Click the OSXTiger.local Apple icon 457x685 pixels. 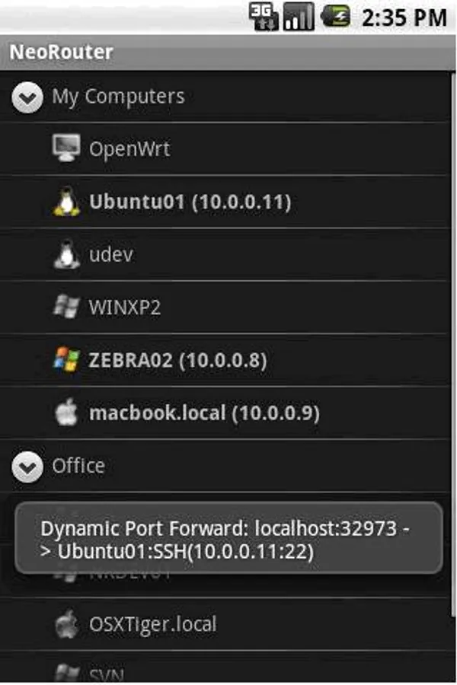point(67,625)
